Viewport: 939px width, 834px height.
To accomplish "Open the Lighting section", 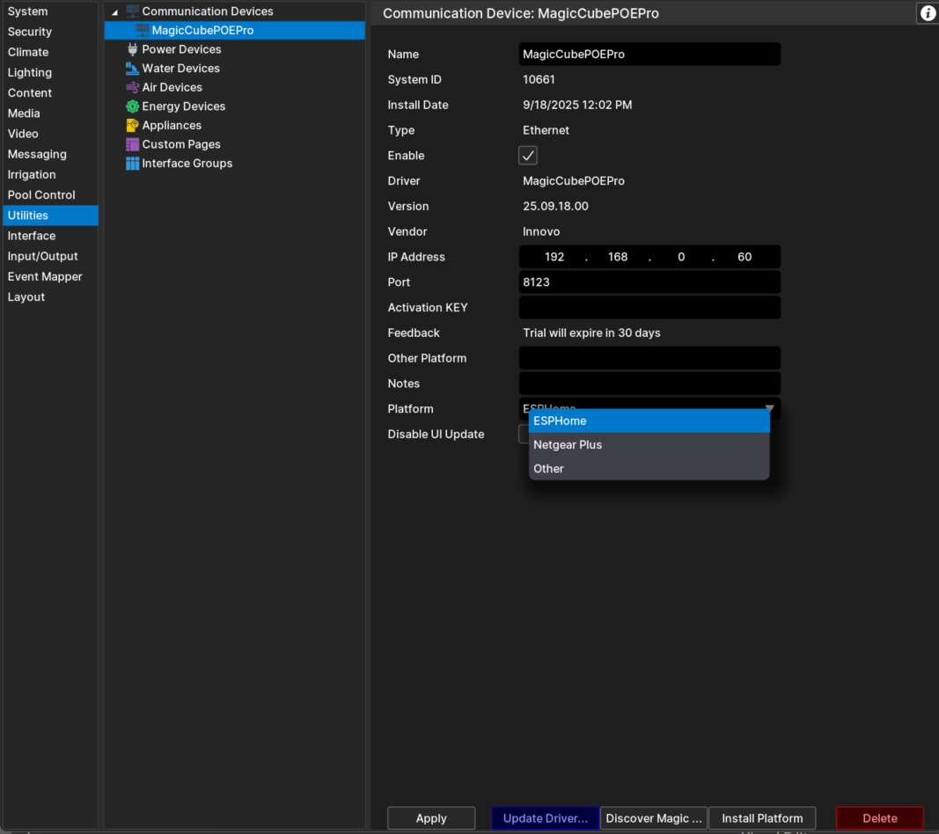I will 30,73.
